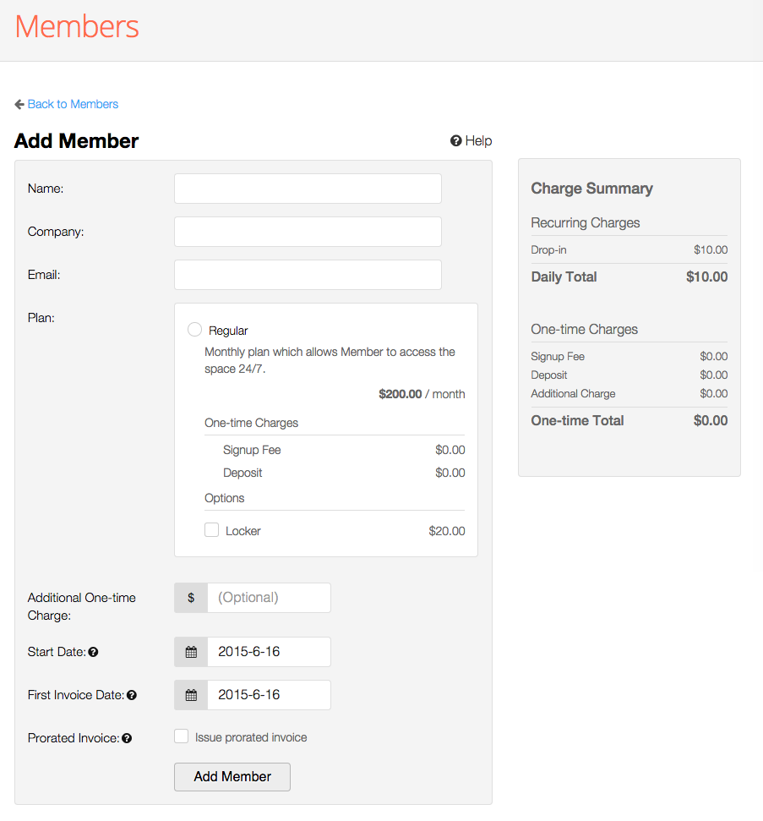
Task: Click the First Invoice Date help icon
Action: point(131,695)
